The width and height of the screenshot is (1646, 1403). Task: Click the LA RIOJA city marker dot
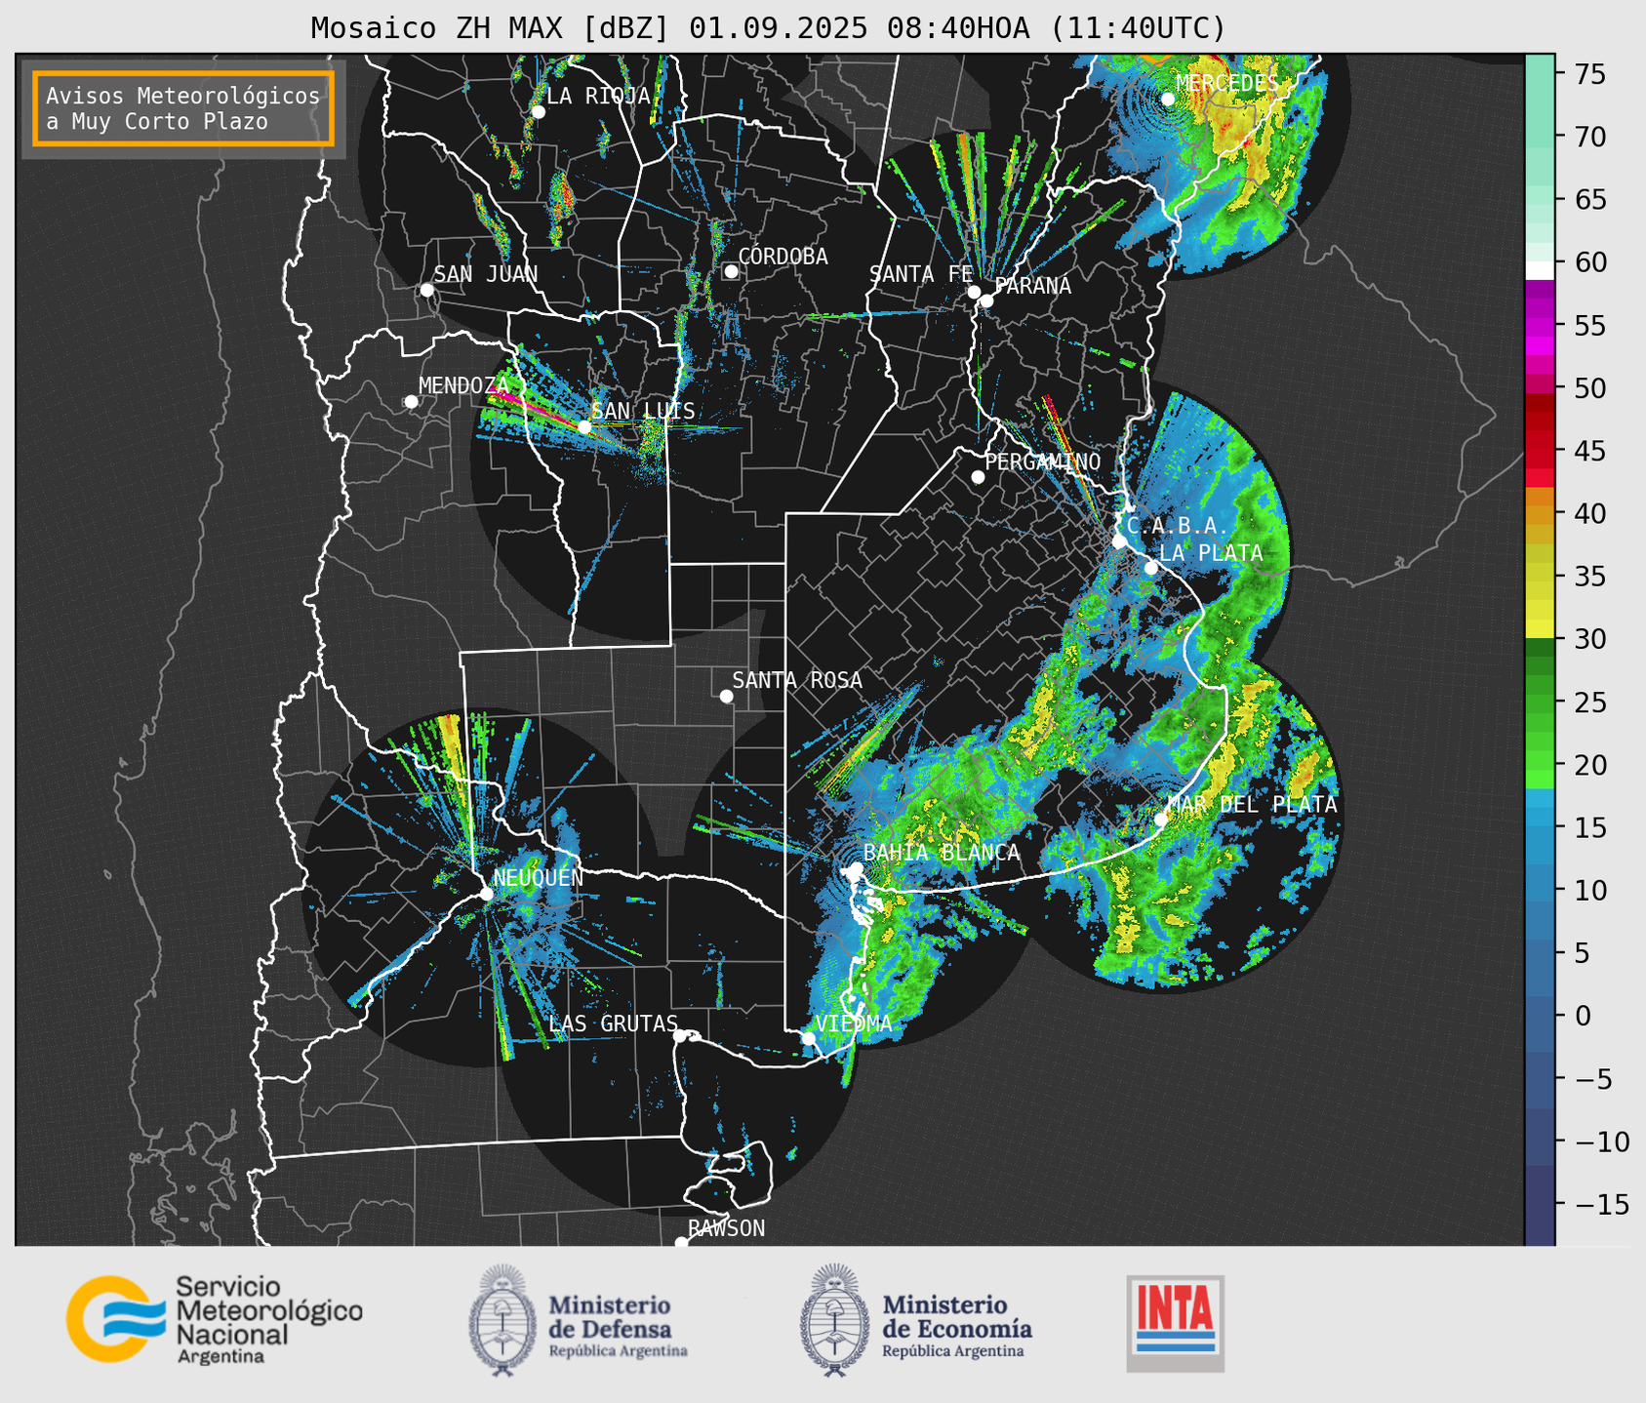coord(539,112)
